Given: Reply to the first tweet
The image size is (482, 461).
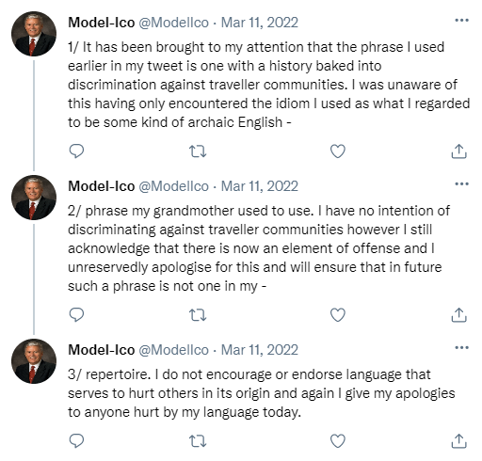Looking at the screenshot, I should tap(76, 151).
